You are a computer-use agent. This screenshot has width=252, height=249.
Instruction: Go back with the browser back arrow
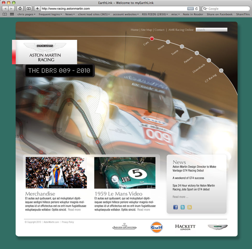pos(5,8)
